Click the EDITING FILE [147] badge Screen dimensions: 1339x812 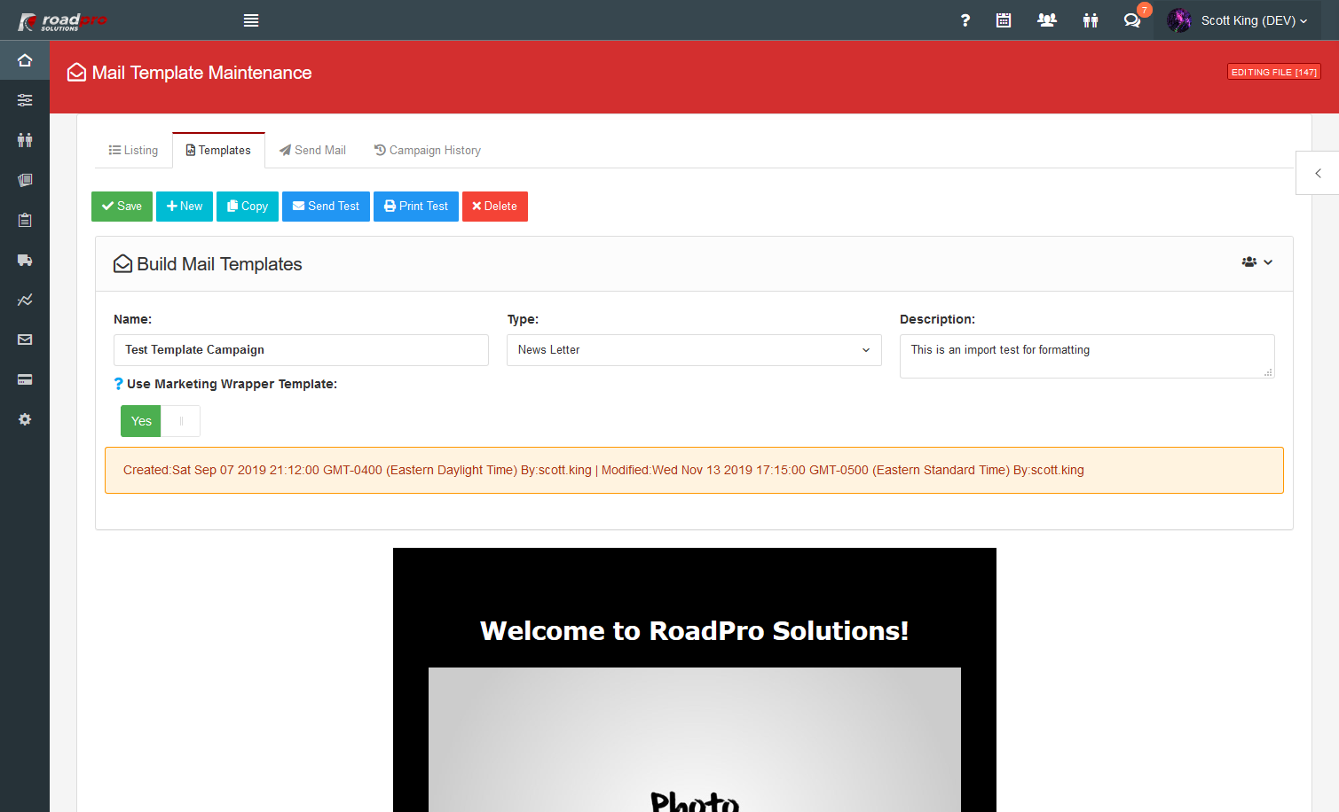[1274, 72]
